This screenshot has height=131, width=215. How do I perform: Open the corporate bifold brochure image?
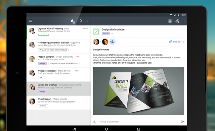click(x=138, y=91)
